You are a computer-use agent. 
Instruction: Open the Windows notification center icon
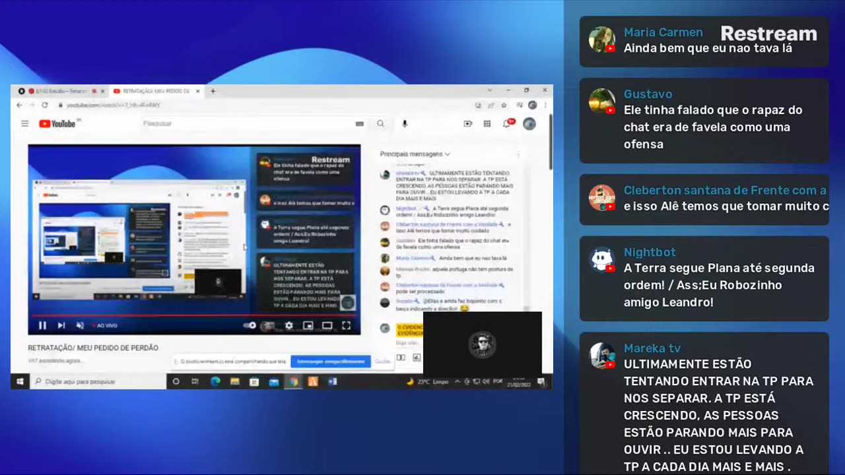point(541,381)
